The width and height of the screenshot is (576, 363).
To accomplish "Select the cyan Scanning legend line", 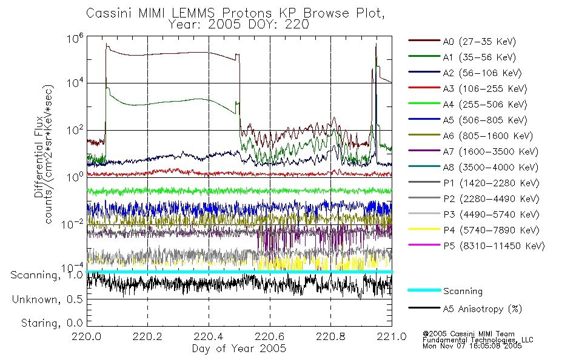I will [424, 290].
